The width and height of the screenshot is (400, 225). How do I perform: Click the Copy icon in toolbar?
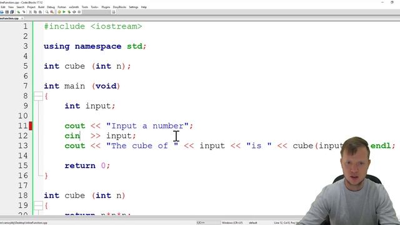point(35,12)
